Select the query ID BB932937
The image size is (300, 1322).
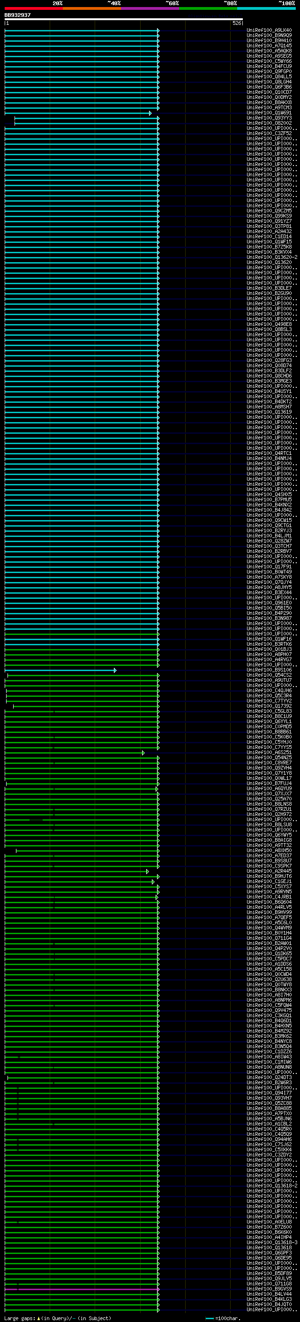[17, 15]
